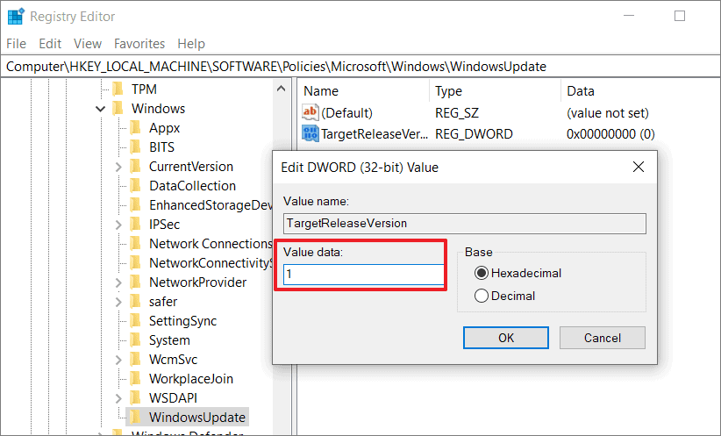Expand the WcmSvc key
This screenshot has width=721, height=436.
pos(118,360)
